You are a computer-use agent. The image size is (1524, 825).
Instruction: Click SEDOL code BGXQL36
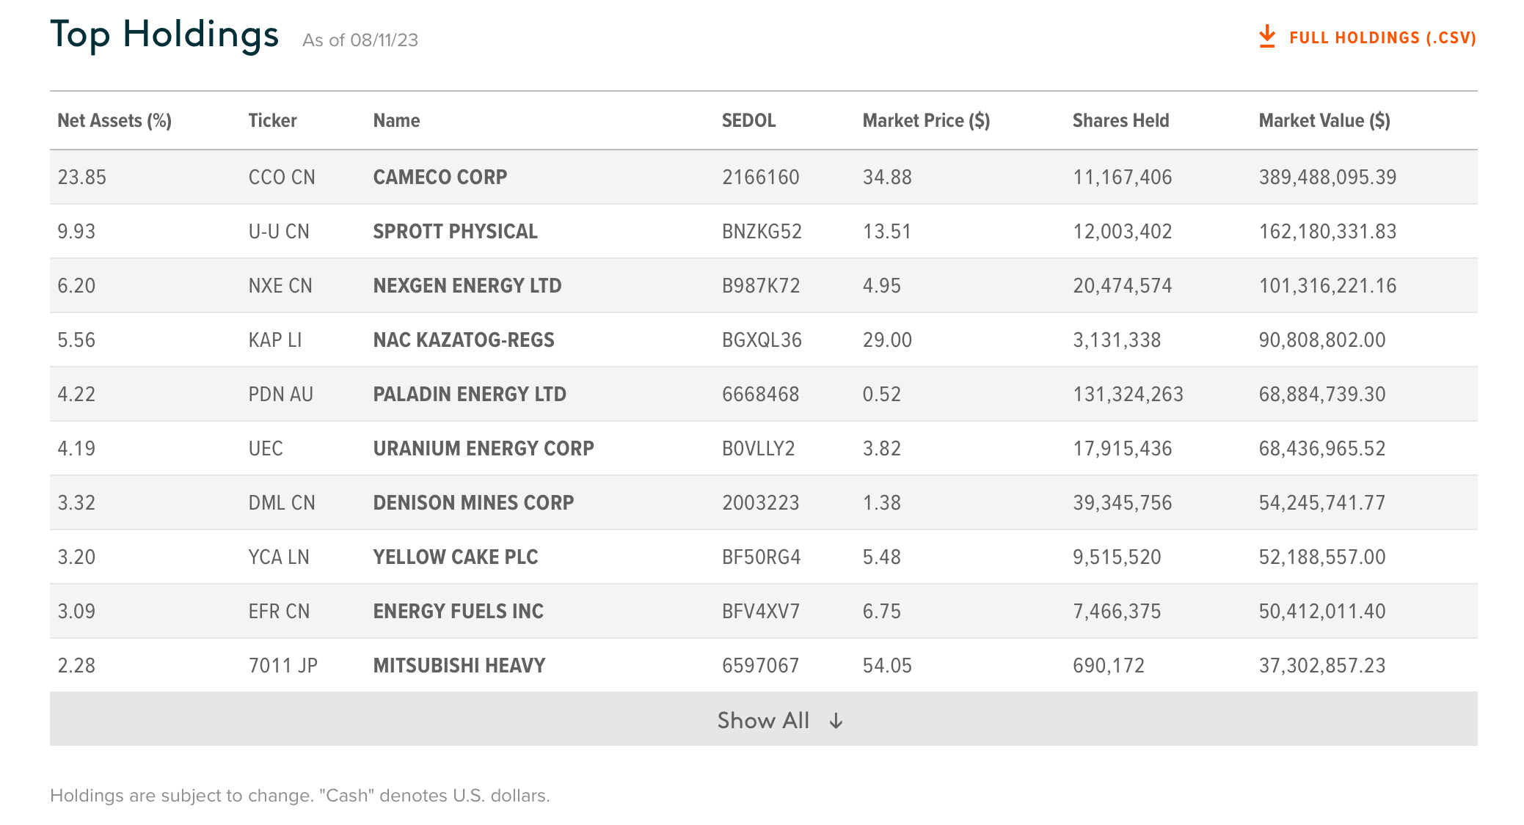(x=762, y=340)
